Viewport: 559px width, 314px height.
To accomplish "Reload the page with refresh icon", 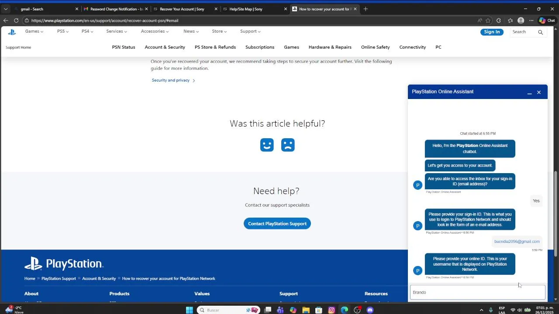I will (x=16, y=20).
